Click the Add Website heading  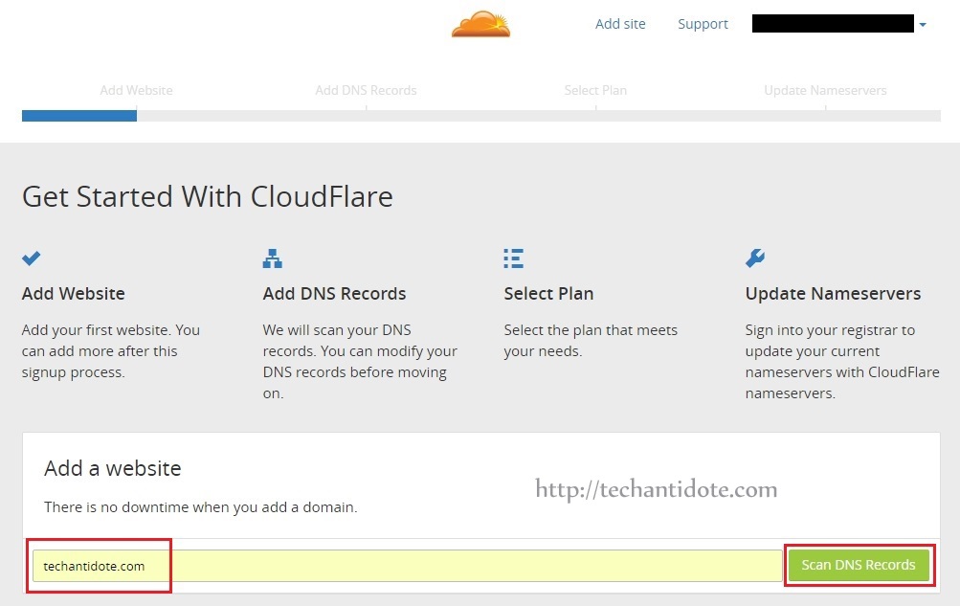coord(74,294)
